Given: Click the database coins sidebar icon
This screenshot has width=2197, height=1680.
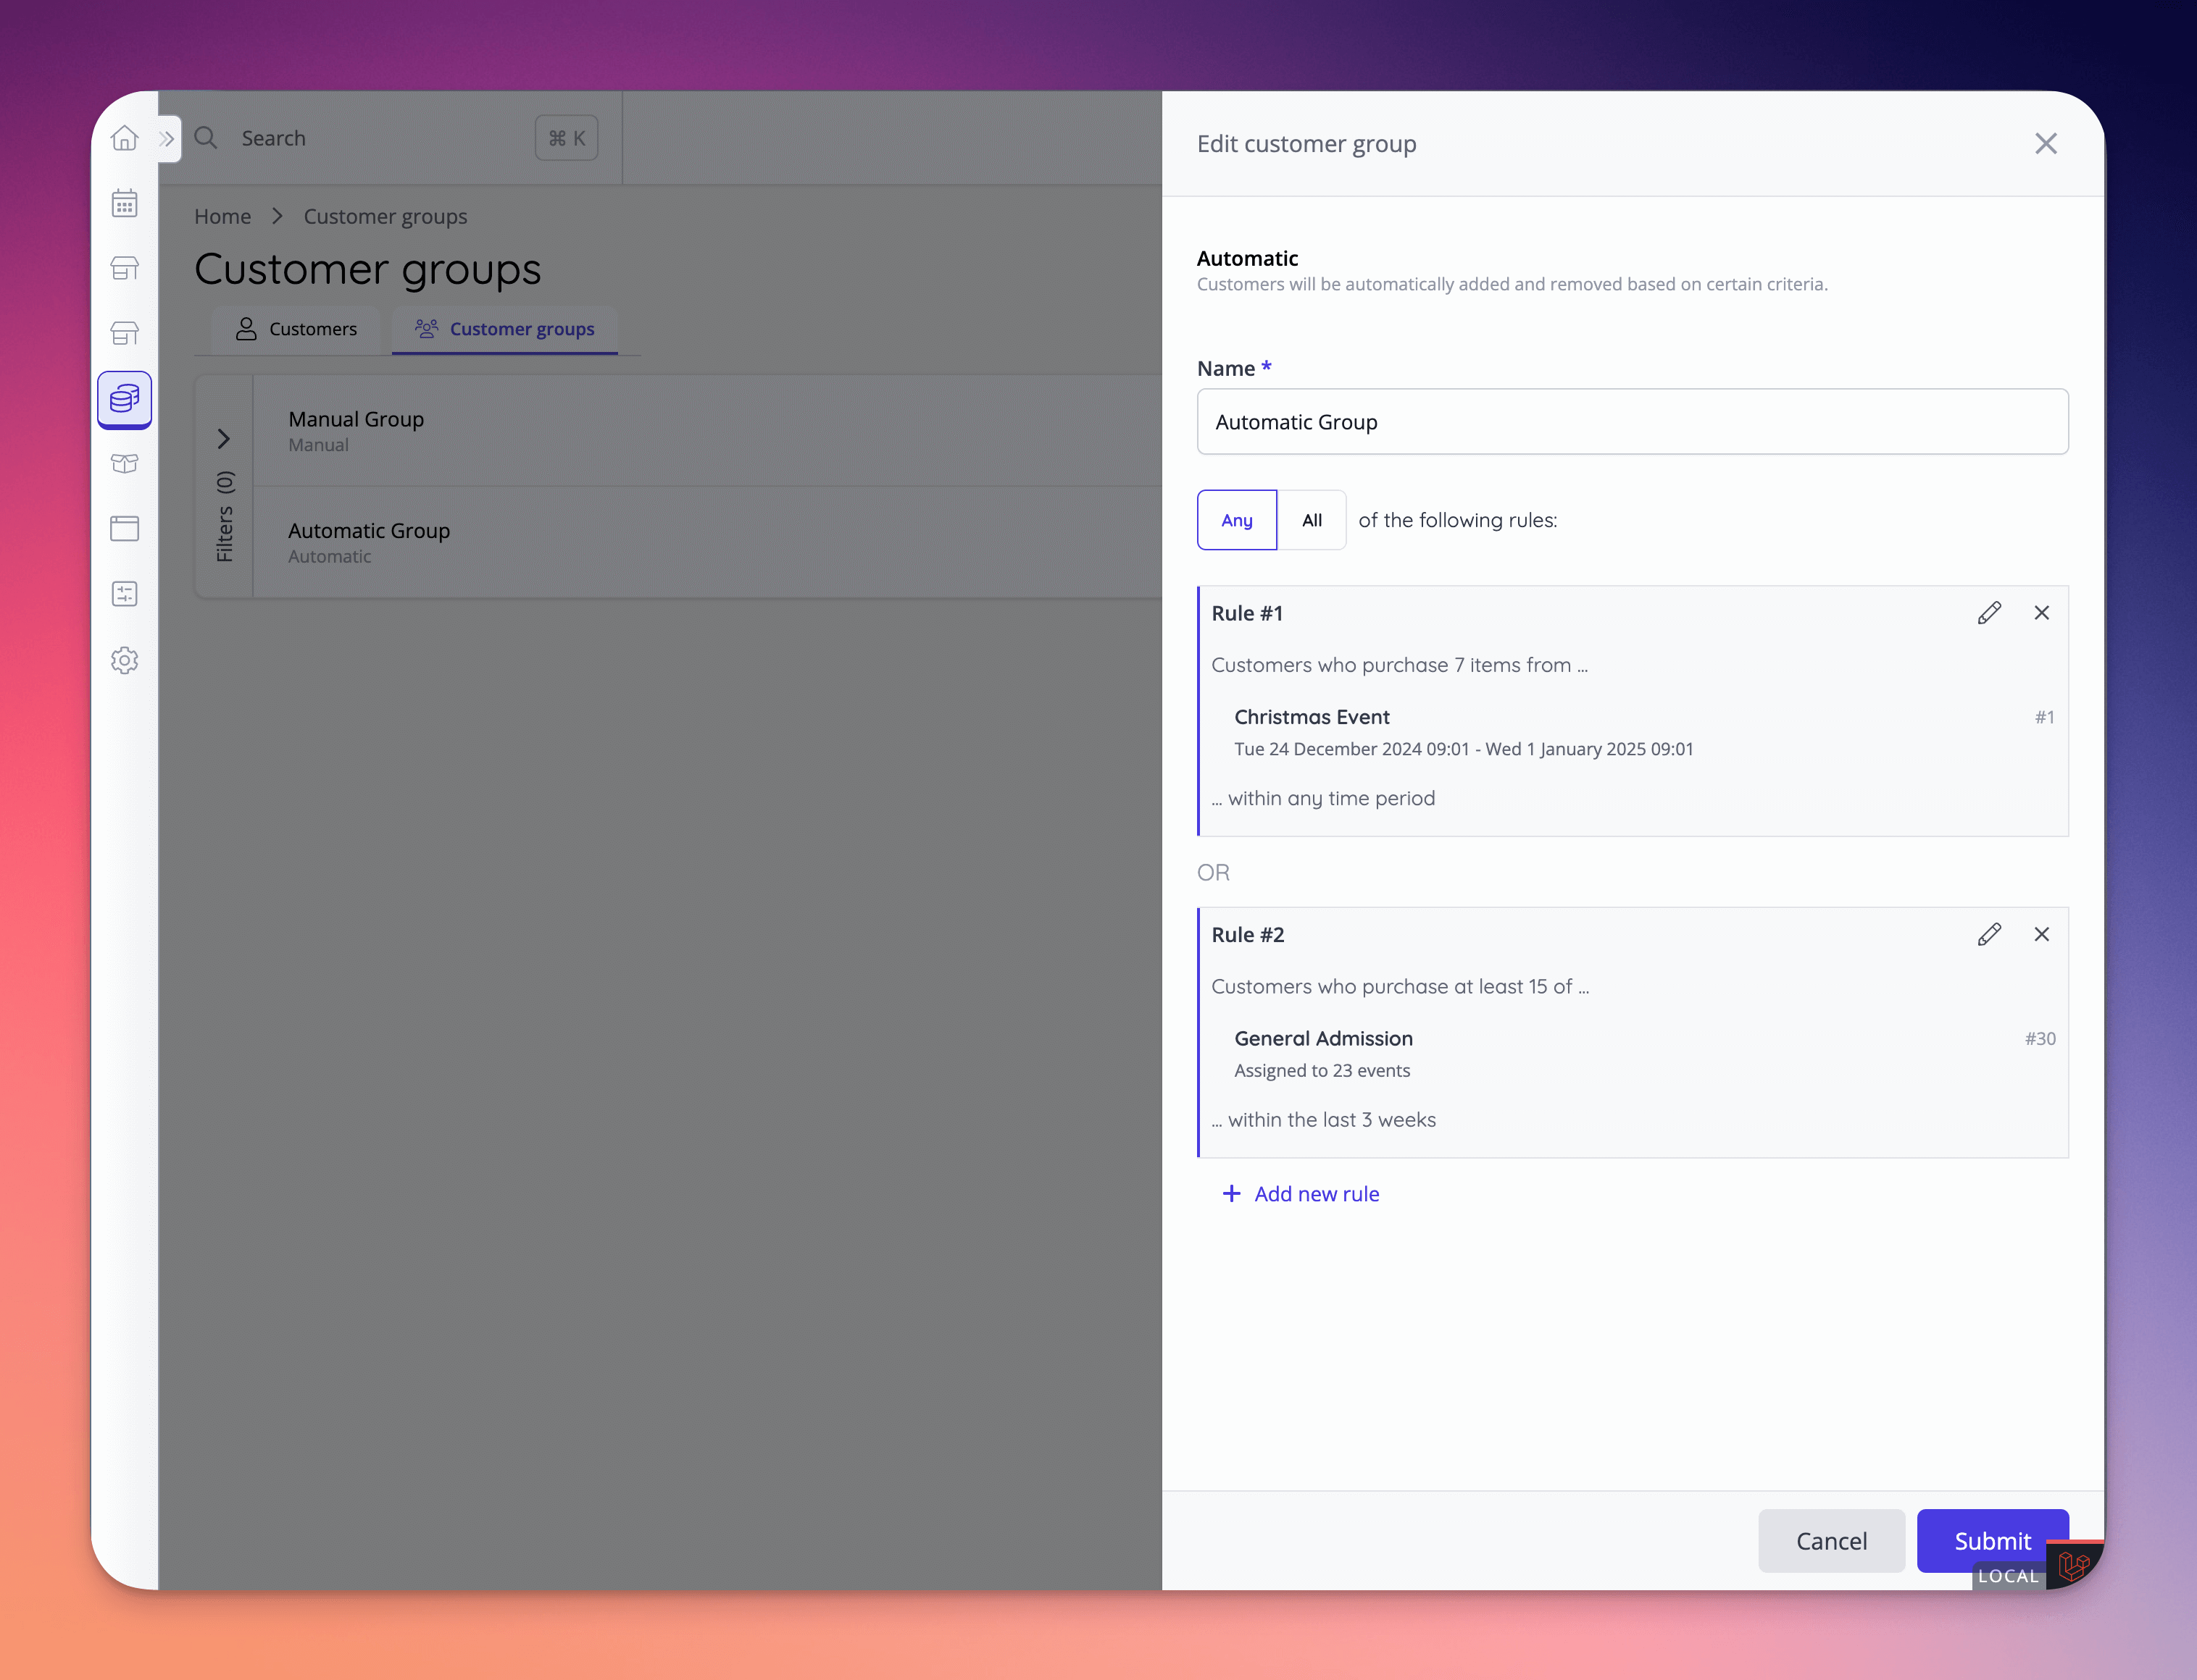Looking at the screenshot, I should 124,399.
